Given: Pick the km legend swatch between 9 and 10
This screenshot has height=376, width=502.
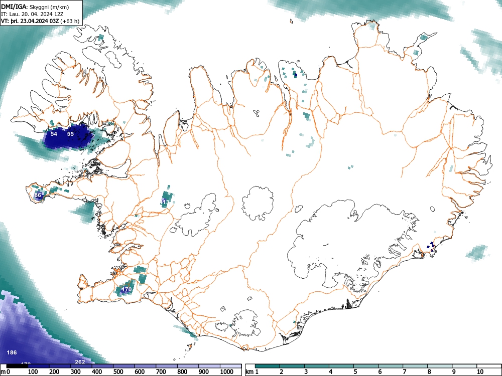Looking at the screenshot, I should pyautogui.click(x=464, y=366).
